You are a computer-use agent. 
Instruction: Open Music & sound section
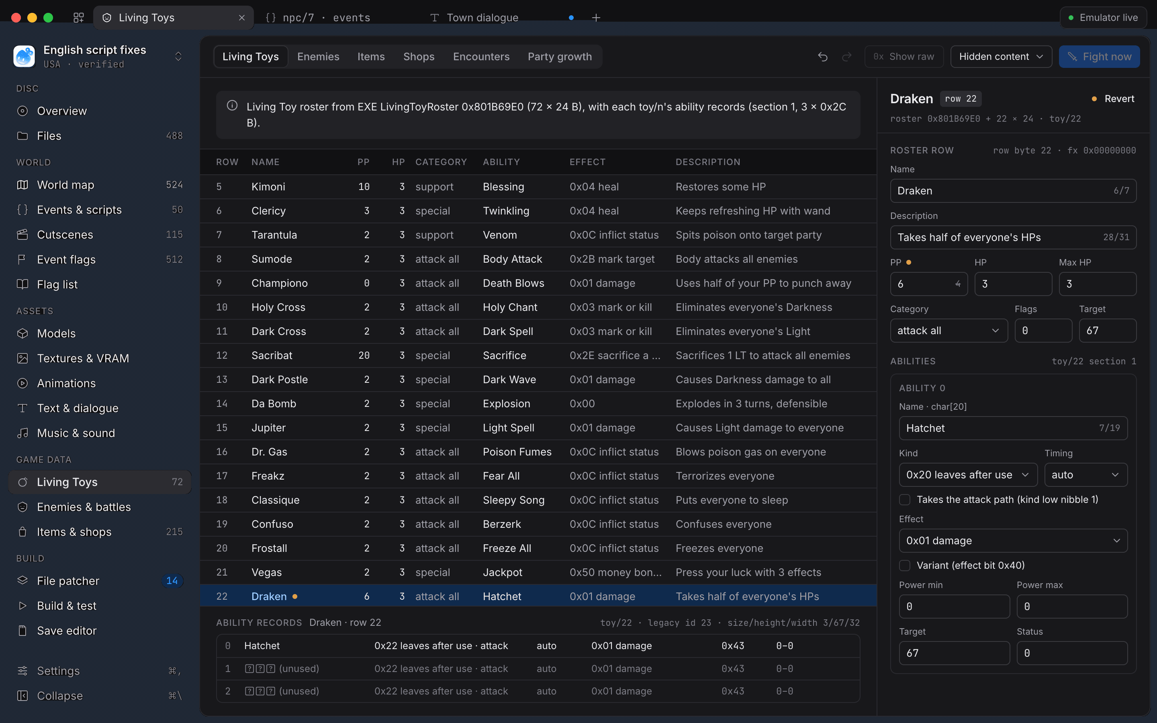click(100, 433)
